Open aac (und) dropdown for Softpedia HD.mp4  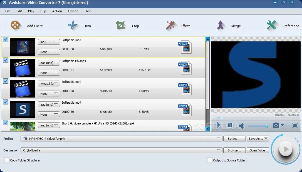click(x=49, y=63)
